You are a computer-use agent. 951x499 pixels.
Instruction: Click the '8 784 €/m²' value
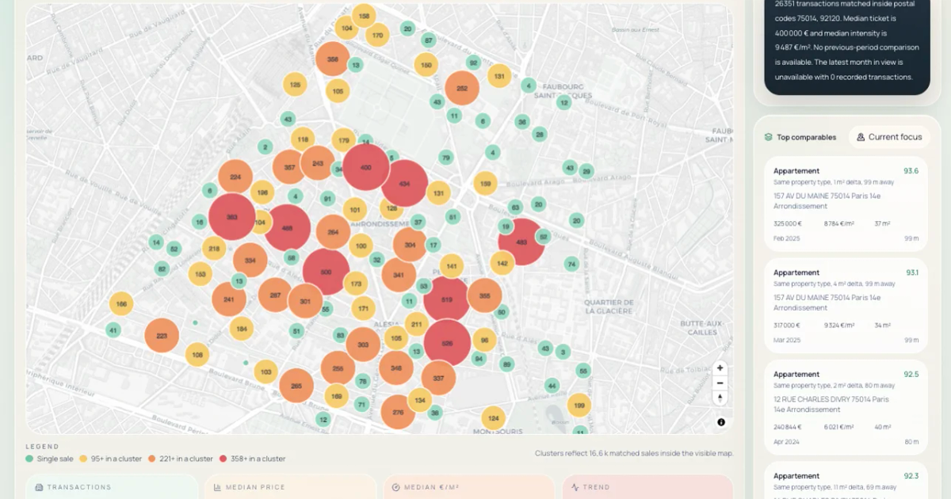[x=839, y=224]
